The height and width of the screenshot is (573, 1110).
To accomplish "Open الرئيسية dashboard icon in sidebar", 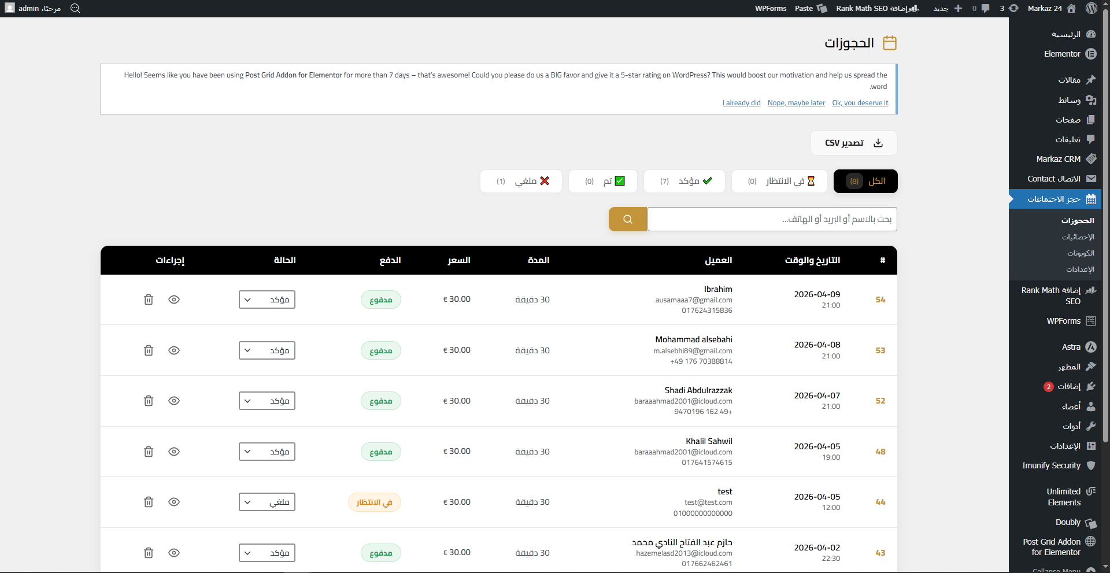I will 1091,34.
